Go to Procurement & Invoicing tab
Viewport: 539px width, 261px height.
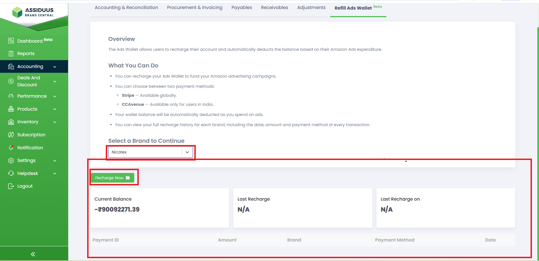(x=195, y=8)
